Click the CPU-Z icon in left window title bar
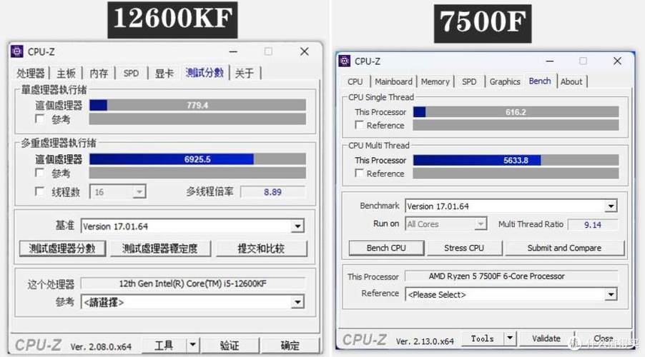Viewport: 645px width, 357px height. point(17,51)
